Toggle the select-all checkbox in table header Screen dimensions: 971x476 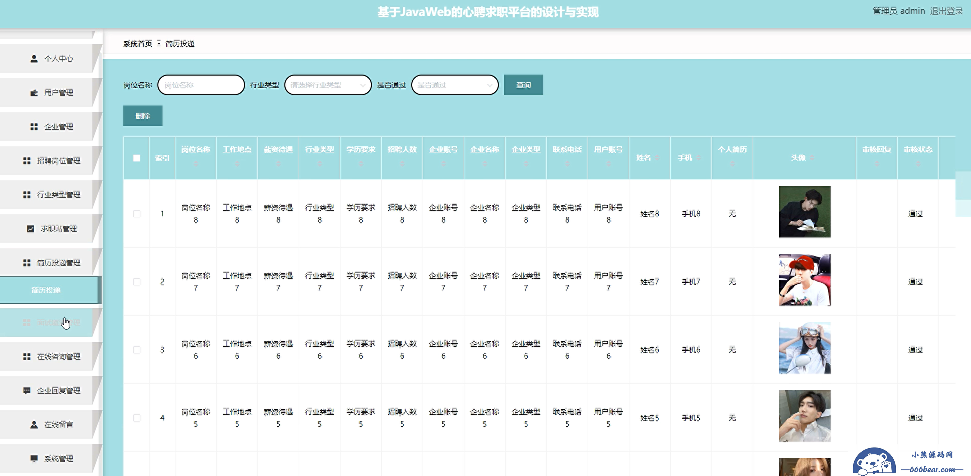coord(136,158)
